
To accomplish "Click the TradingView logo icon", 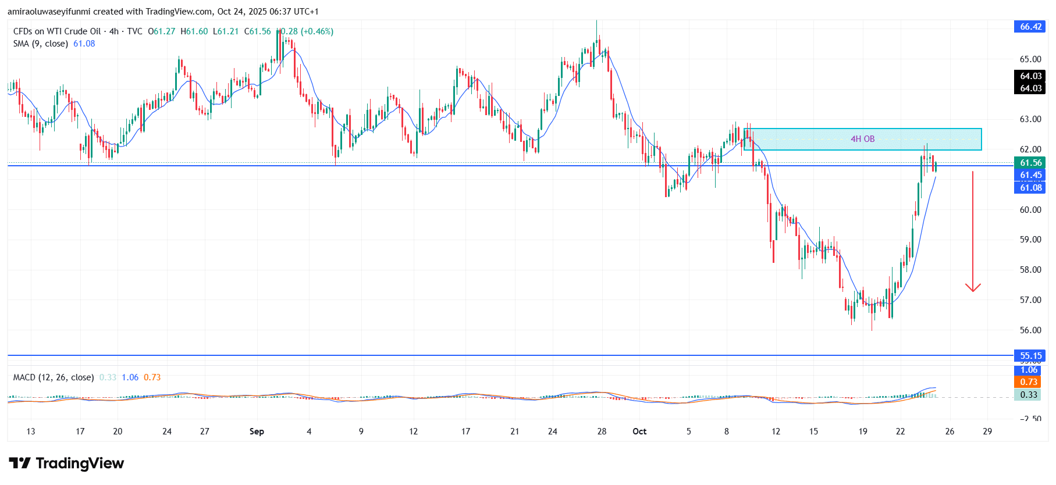I will (20, 463).
